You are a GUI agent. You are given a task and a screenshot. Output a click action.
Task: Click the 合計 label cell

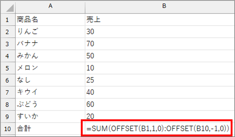(50, 129)
